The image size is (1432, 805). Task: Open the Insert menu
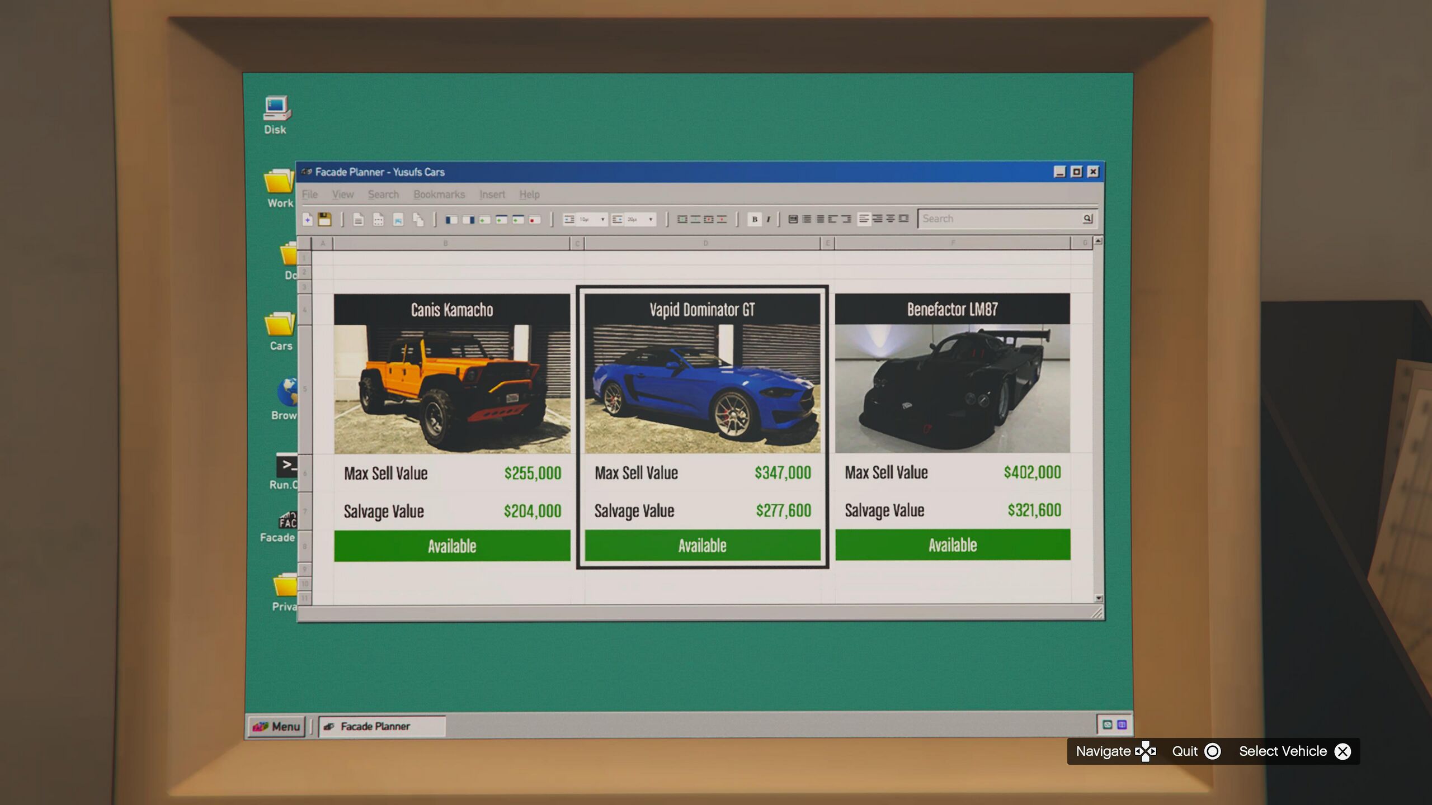pyautogui.click(x=492, y=195)
